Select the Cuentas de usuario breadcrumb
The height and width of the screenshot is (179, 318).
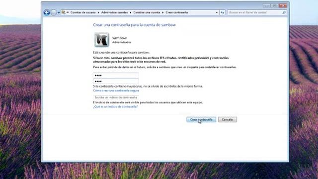pyautogui.click(x=83, y=12)
